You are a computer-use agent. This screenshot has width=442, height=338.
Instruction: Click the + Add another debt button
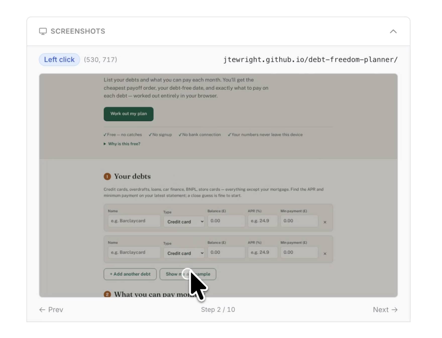tap(130, 274)
